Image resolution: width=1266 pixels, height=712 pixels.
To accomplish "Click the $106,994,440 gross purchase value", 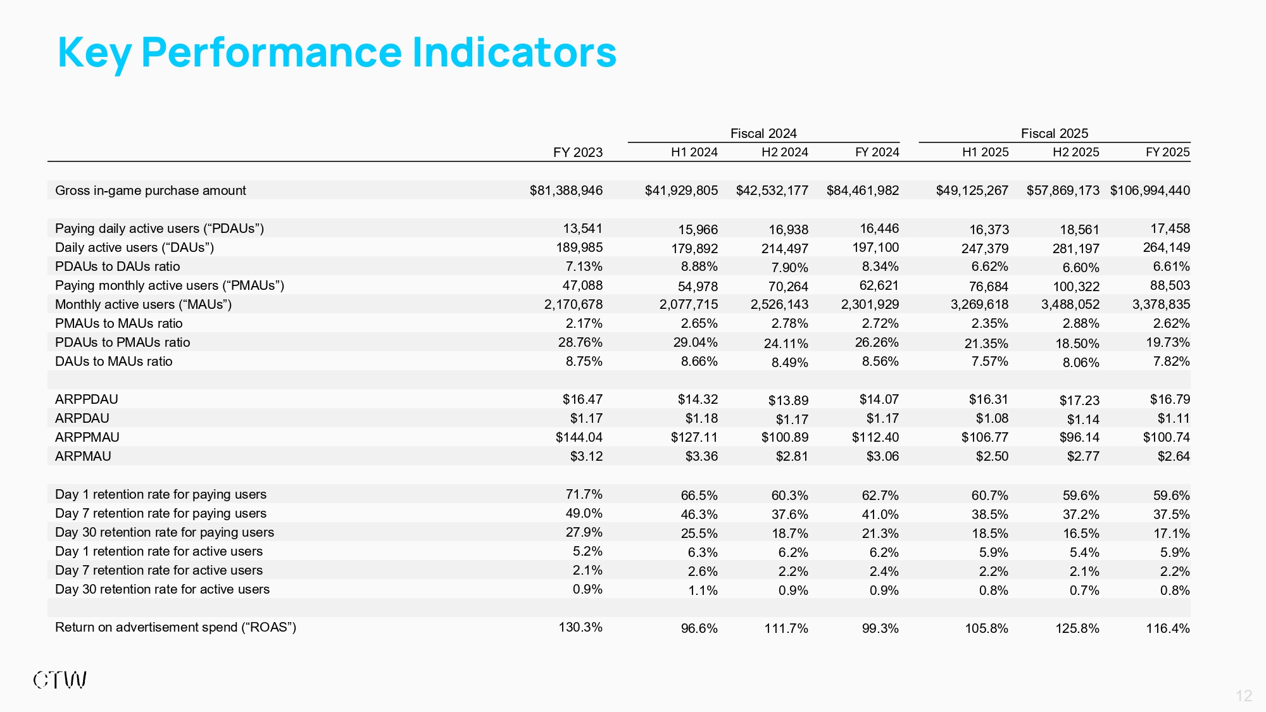I will pyautogui.click(x=1150, y=190).
